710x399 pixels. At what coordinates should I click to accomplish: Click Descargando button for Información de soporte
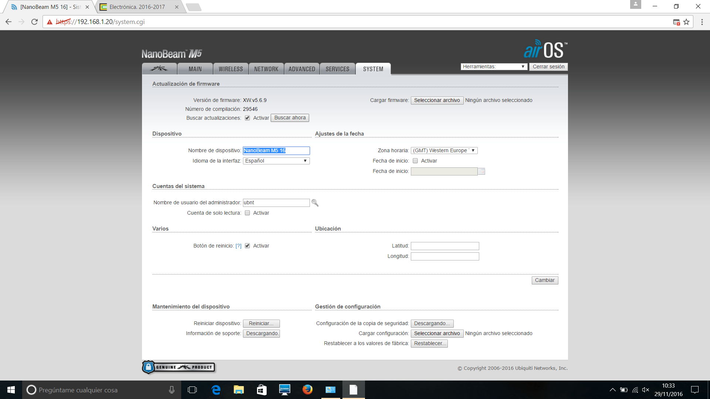point(261,334)
